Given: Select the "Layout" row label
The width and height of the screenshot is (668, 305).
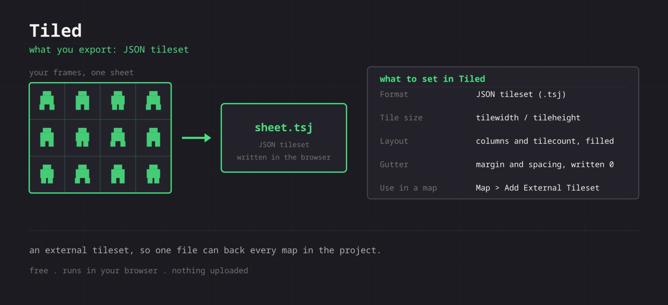Looking at the screenshot, I should click(x=394, y=141).
